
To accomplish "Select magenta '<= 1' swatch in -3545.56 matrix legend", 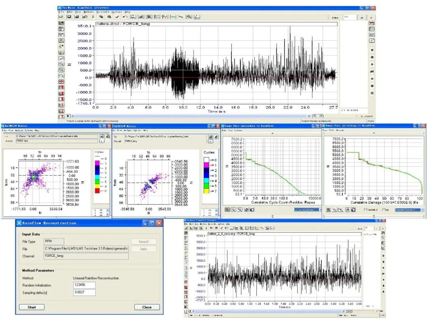I will [206, 165].
